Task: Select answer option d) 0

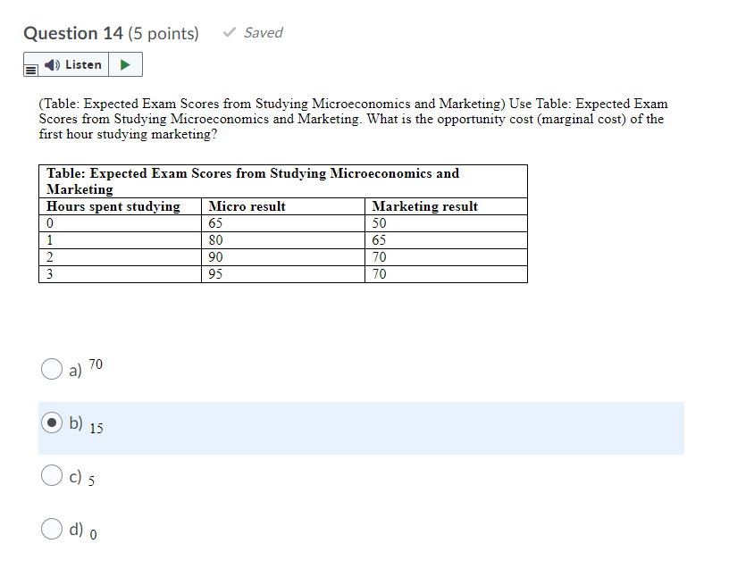Action: click(52, 529)
